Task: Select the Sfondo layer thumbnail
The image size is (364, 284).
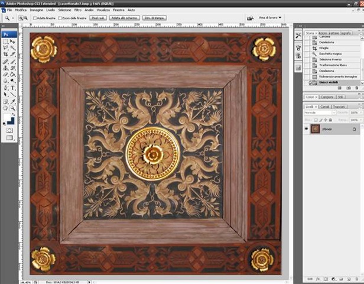Action: (x=316, y=128)
